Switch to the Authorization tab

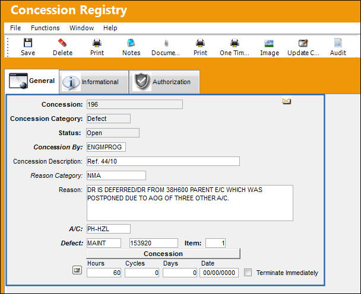164,82
